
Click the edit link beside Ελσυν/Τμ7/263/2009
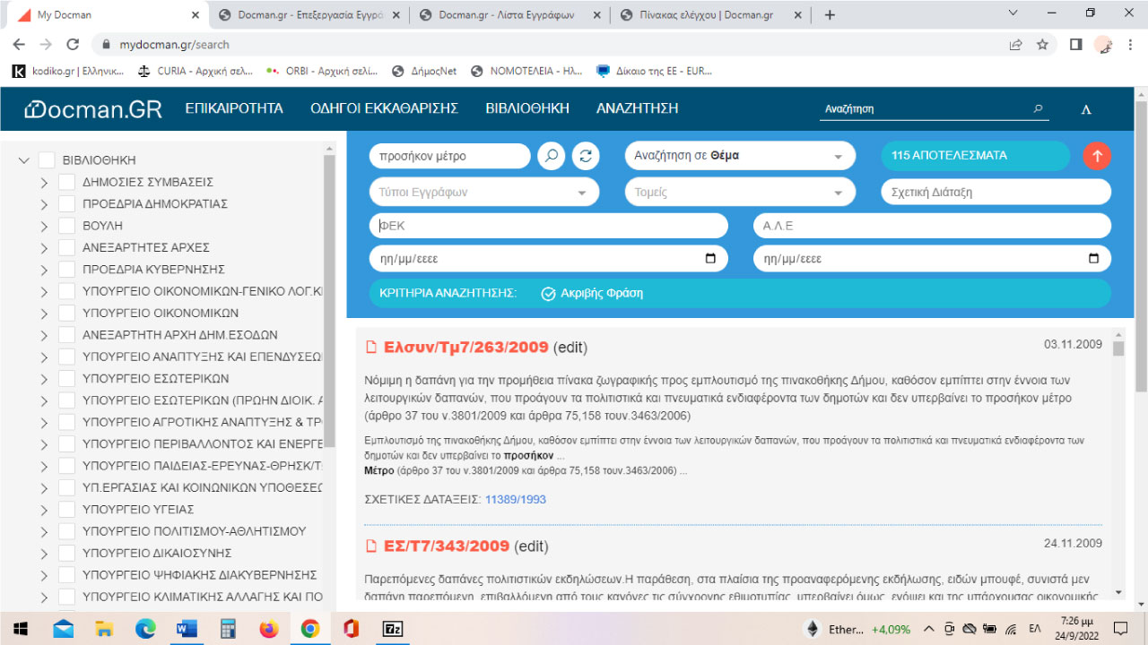[x=569, y=348]
